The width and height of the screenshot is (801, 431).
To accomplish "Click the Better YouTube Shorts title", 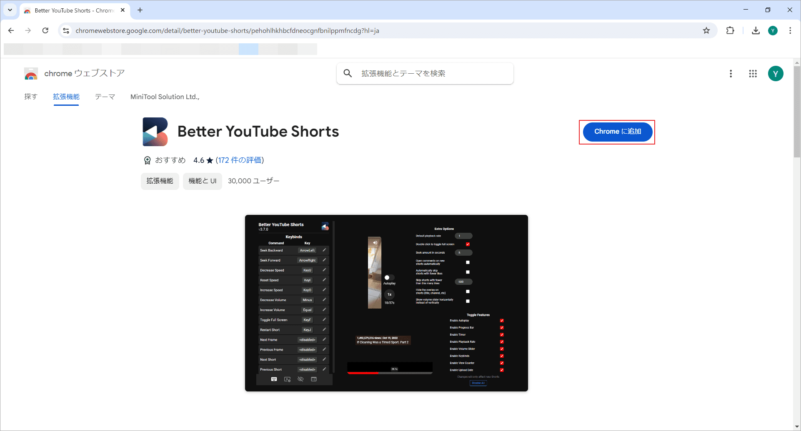I will tap(258, 132).
